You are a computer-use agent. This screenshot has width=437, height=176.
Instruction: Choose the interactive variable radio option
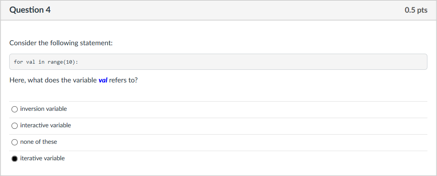(15, 126)
